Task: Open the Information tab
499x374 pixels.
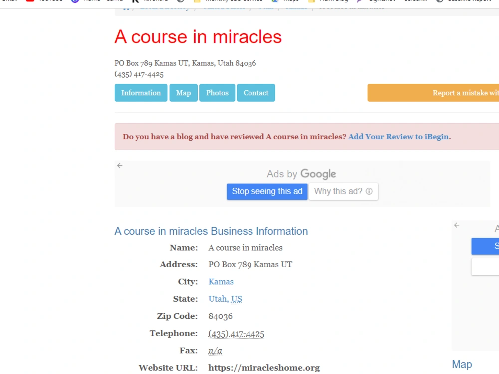Action: [x=141, y=93]
